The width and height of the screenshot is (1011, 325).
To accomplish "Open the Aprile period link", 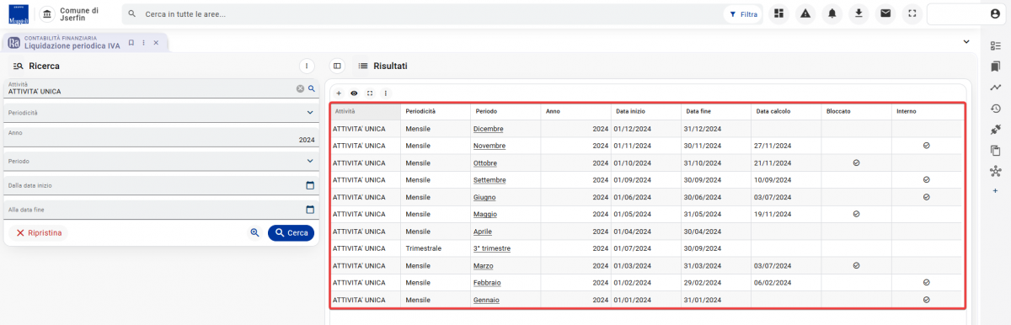I will click(483, 232).
